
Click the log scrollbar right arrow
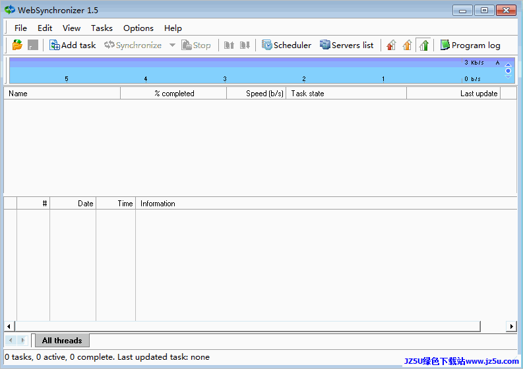coord(511,326)
